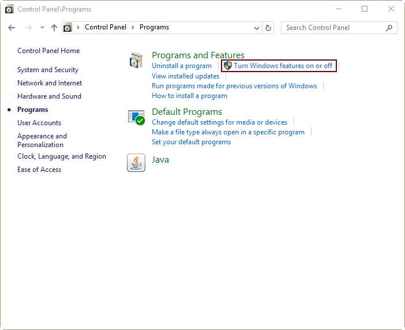Select Control Panel breadcrumb in address bar
405x330 pixels.
pyautogui.click(x=106, y=27)
